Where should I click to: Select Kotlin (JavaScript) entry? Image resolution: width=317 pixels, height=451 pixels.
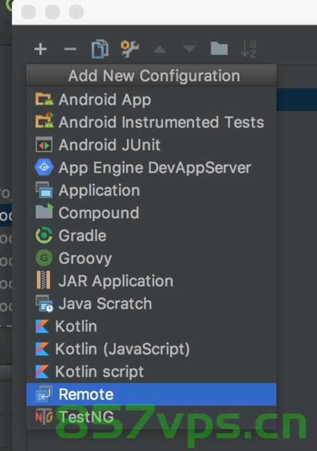point(151,349)
